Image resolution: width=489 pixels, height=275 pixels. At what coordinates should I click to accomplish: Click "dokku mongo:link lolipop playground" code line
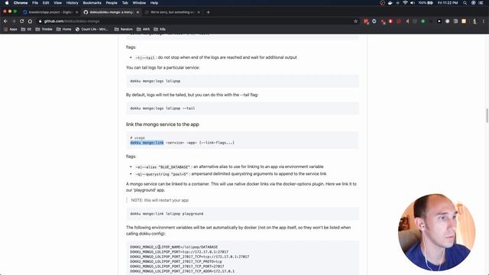pyautogui.click(x=167, y=214)
